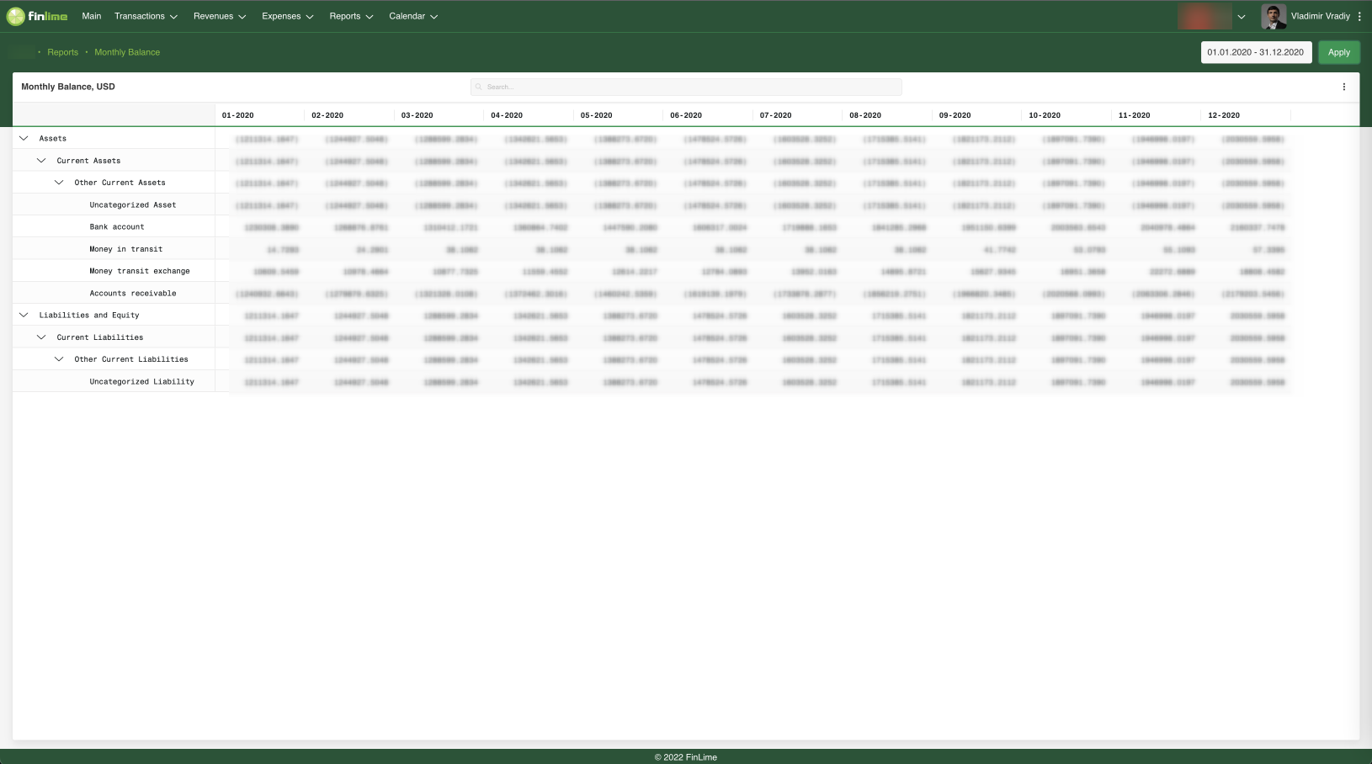Click the Apply button
Image resolution: width=1372 pixels, height=764 pixels.
(x=1338, y=52)
